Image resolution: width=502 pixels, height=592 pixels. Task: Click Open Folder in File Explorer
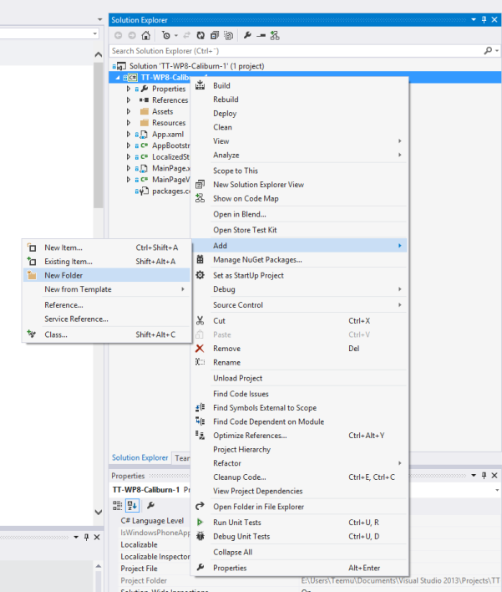[x=301, y=507]
